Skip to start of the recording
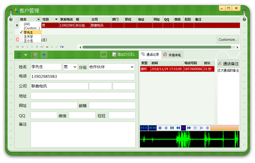Image resolution: width=255 pixels, height=163 pixels. (x=172, y=128)
